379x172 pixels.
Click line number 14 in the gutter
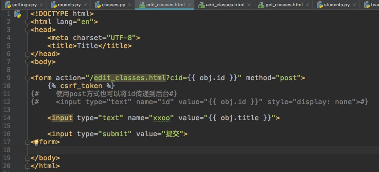(x=7, y=118)
